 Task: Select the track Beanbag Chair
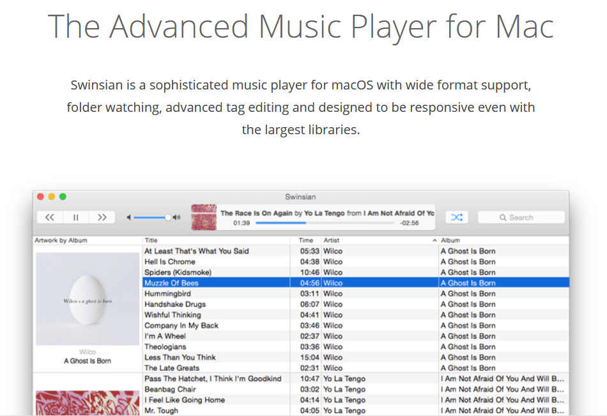pyautogui.click(x=355, y=389)
